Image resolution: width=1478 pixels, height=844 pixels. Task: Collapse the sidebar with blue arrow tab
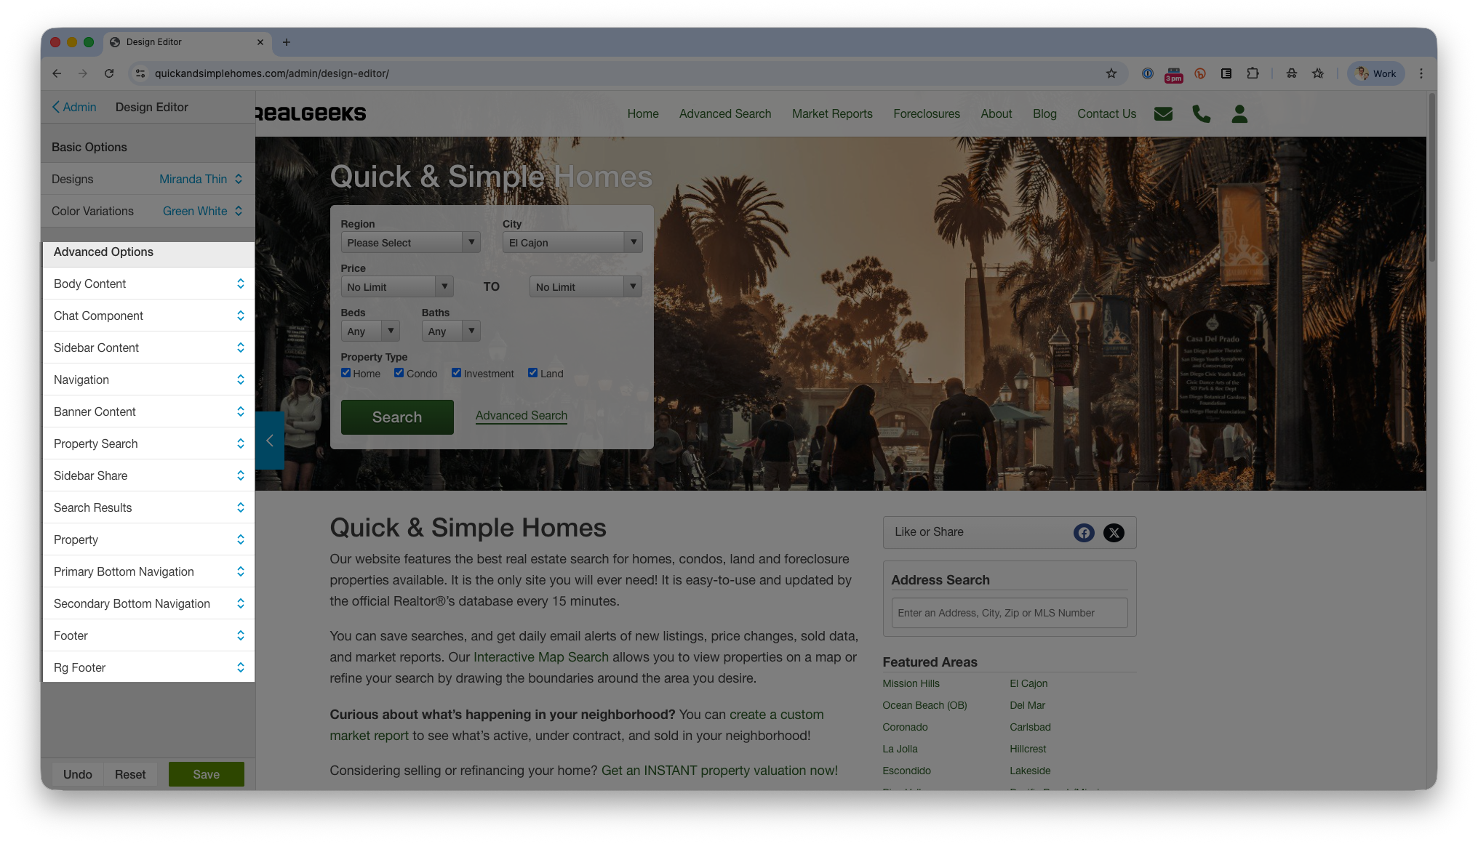270,441
